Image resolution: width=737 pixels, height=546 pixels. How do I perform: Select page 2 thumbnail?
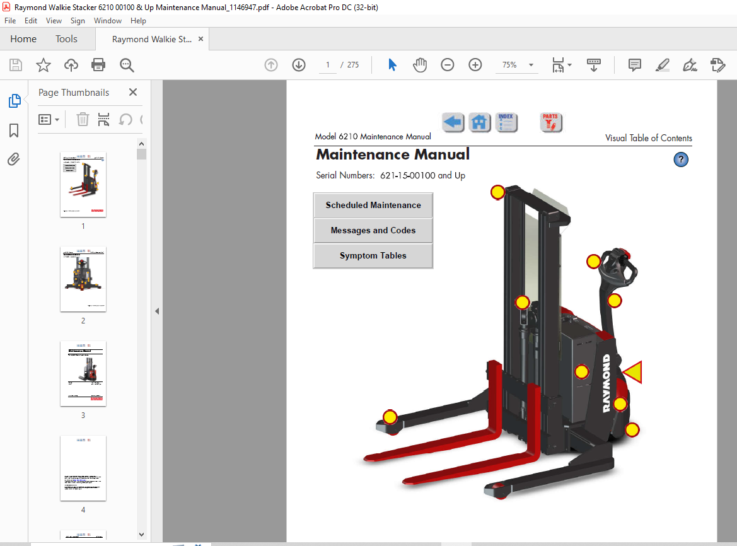[83, 279]
